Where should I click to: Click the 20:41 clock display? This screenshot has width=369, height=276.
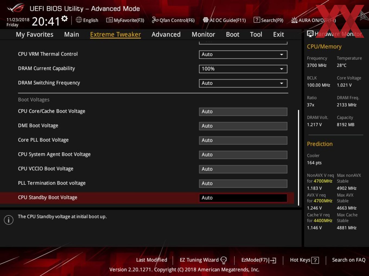click(x=46, y=21)
